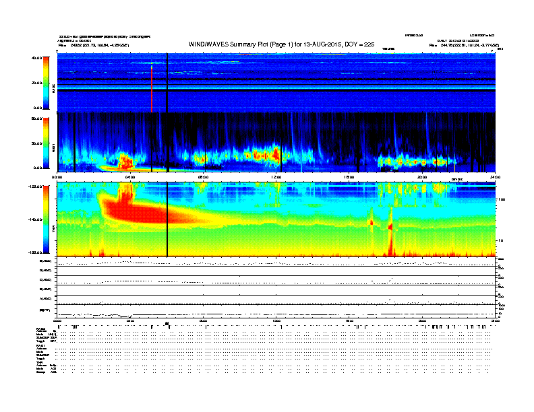The width and height of the screenshot is (534, 412).
Task: Click the 04:00 tick label below RAD1 panel
Action: click(130, 177)
